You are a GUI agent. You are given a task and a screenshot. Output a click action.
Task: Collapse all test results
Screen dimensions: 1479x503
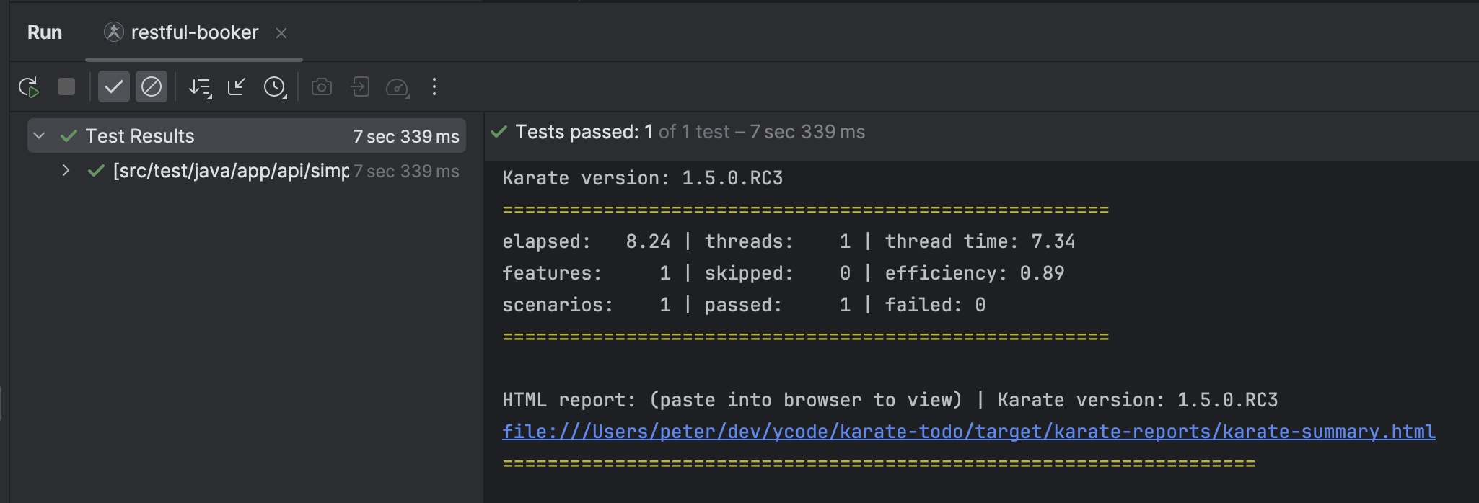[x=237, y=87]
